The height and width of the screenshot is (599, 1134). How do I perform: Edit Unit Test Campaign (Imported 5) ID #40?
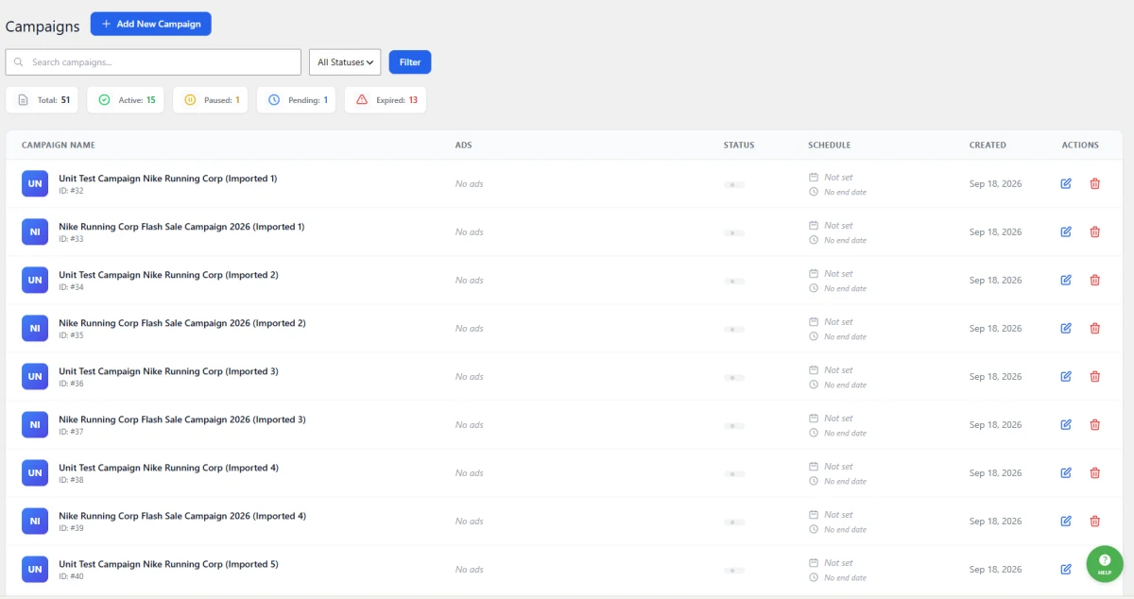[1066, 569]
